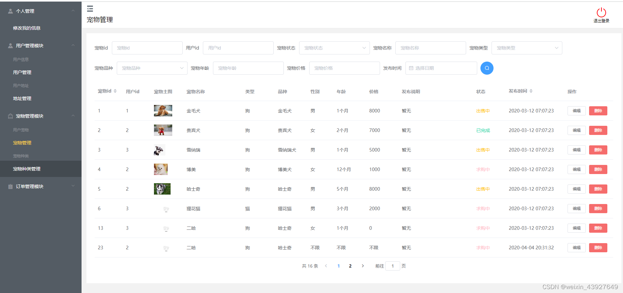623x293 pixels.
Task: Click the red logout power icon
Action: pyautogui.click(x=601, y=12)
